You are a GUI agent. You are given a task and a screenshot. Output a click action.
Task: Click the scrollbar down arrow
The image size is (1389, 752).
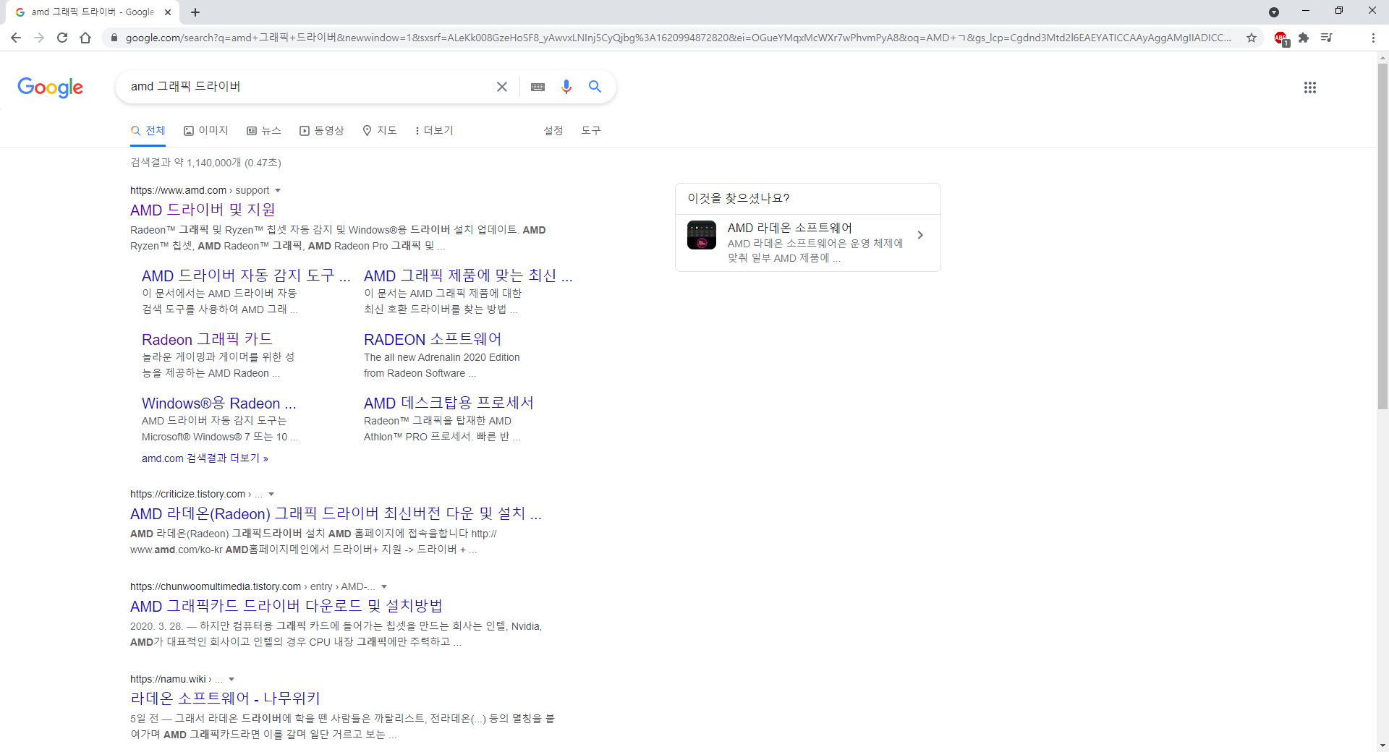pos(1382,745)
